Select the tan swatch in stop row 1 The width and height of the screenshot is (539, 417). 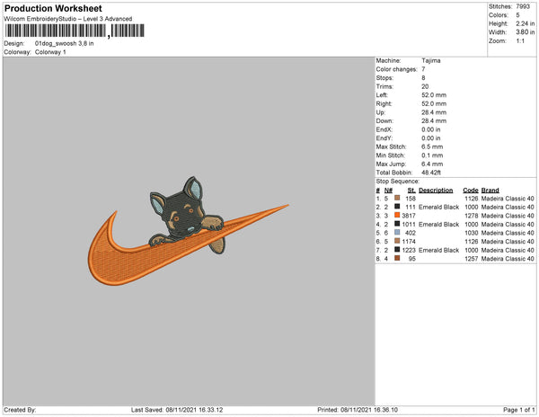pyautogui.click(x=397, y=198)
